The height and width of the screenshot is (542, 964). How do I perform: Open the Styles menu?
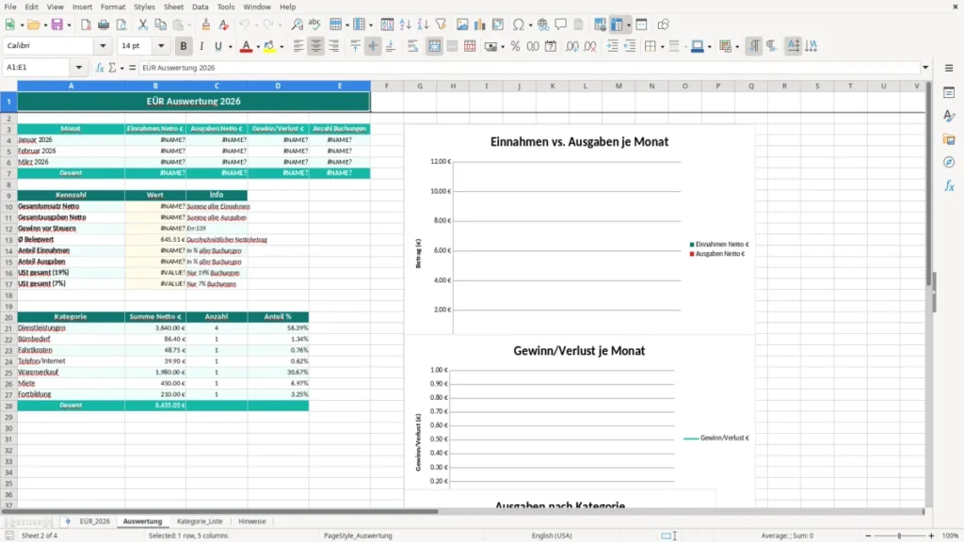tap(144, 7)
